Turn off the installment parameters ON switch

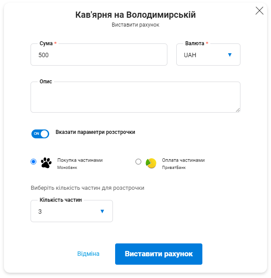pos(40,134)
